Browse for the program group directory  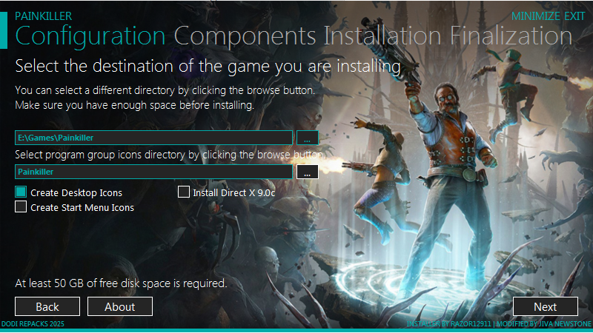pyautogui.click(x=307, y=172)
